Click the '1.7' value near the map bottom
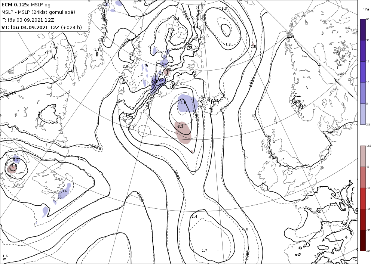 point(205,251)
